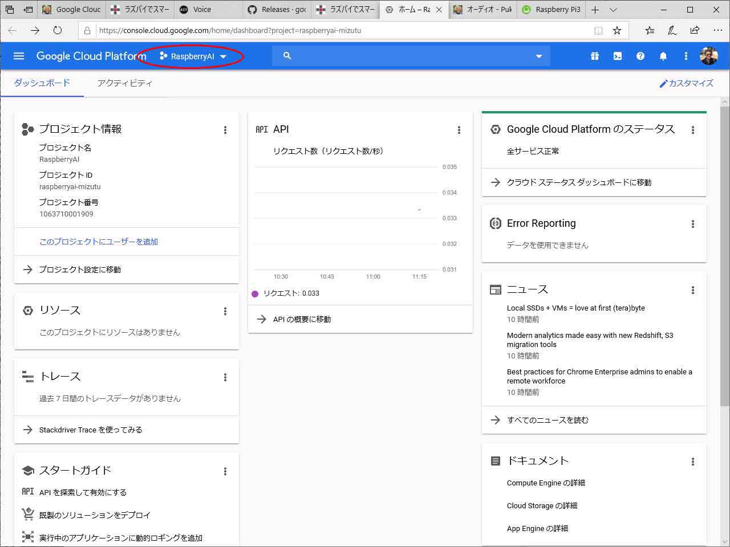Click the project ID raspberryai-mizutu text

(x=70, y=187)
